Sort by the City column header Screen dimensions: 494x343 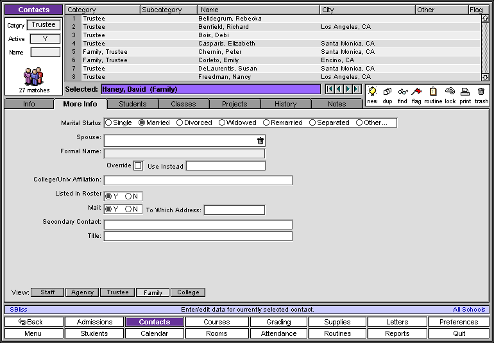[x=368, y=10]
